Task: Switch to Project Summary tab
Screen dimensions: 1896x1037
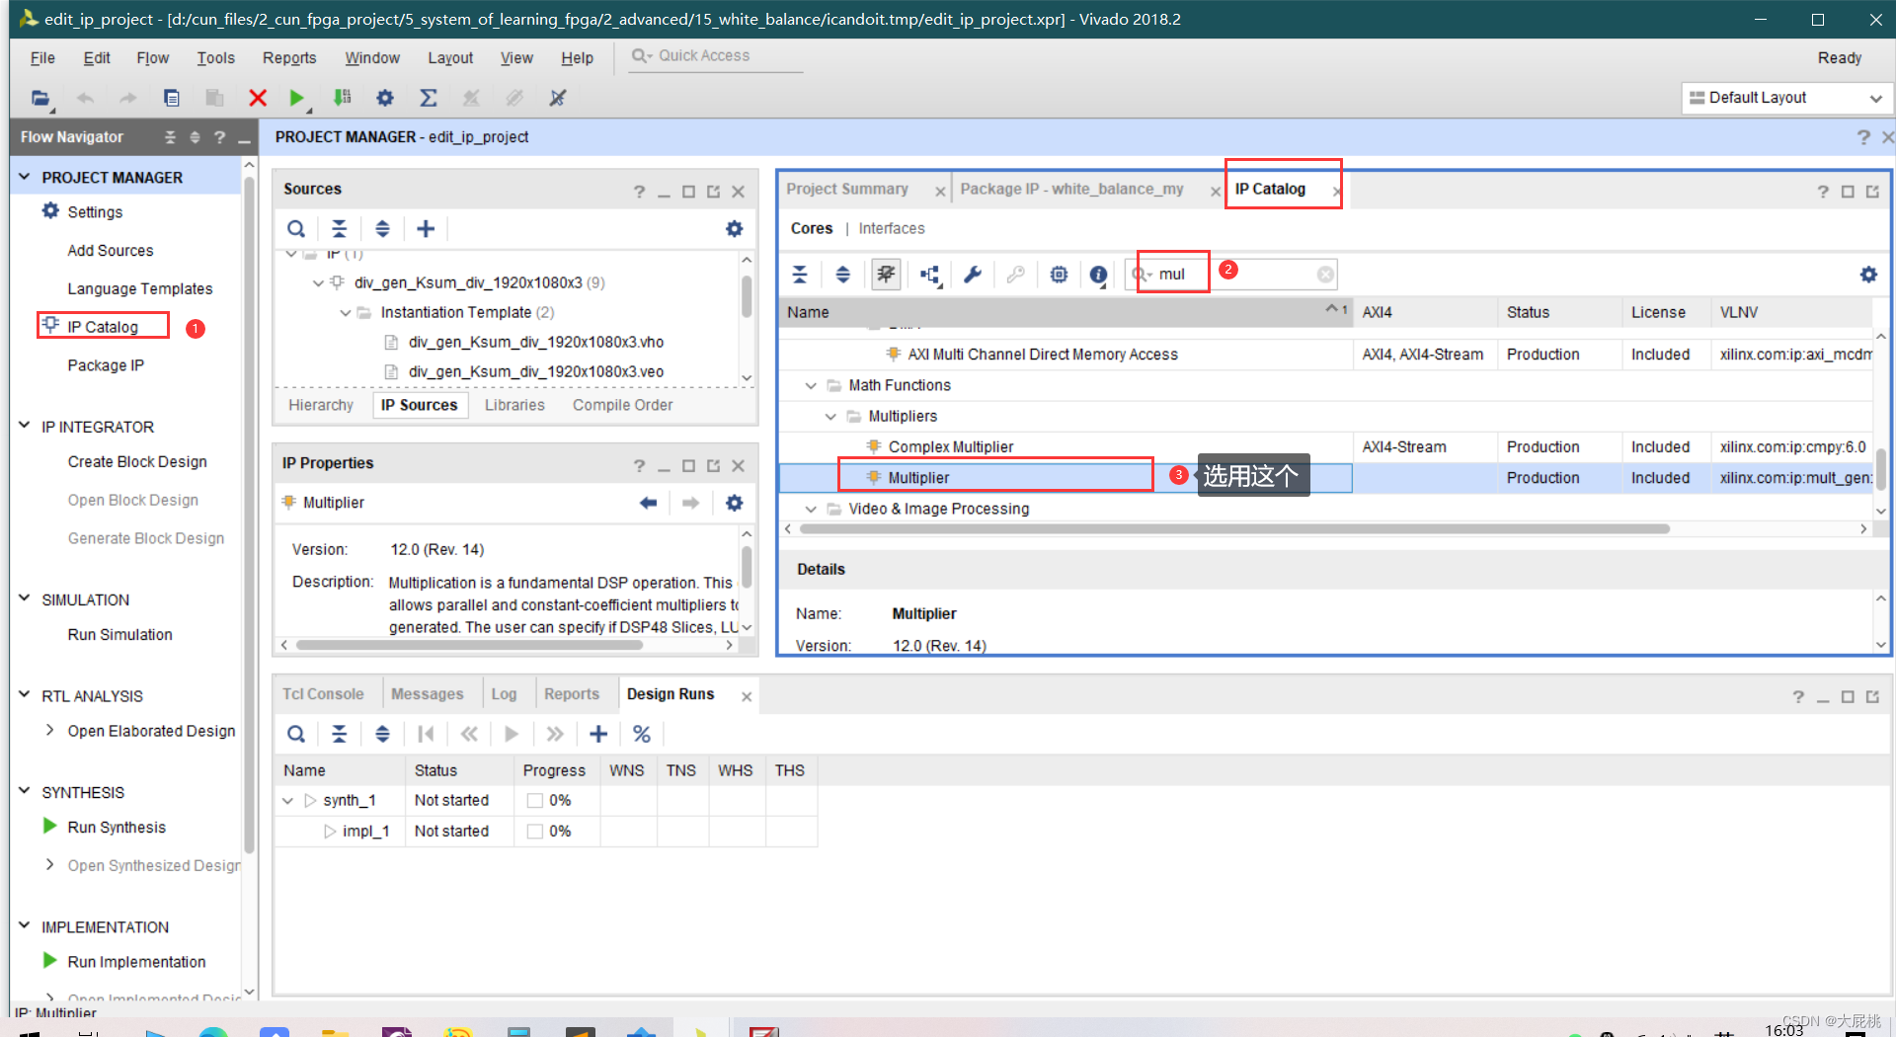Action: [847, 189]
